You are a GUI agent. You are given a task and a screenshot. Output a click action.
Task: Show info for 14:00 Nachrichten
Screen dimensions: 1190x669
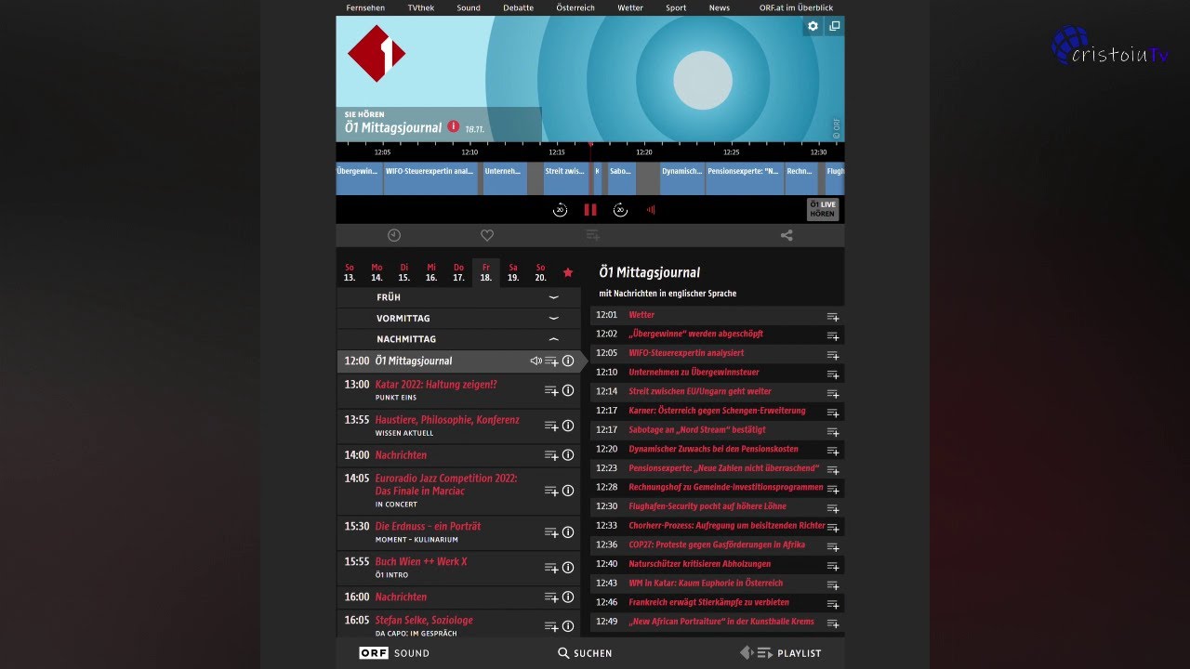click(x=568, y=455)
